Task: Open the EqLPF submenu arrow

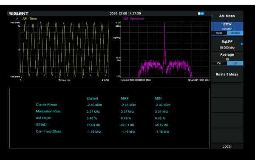Action: [242, 44]
